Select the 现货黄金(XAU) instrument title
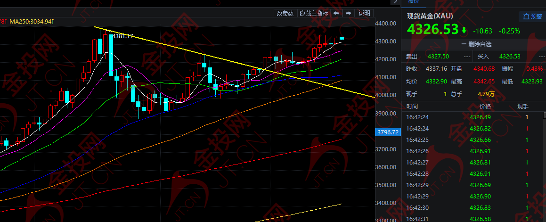The image size is (546, 222). [430, 16]
